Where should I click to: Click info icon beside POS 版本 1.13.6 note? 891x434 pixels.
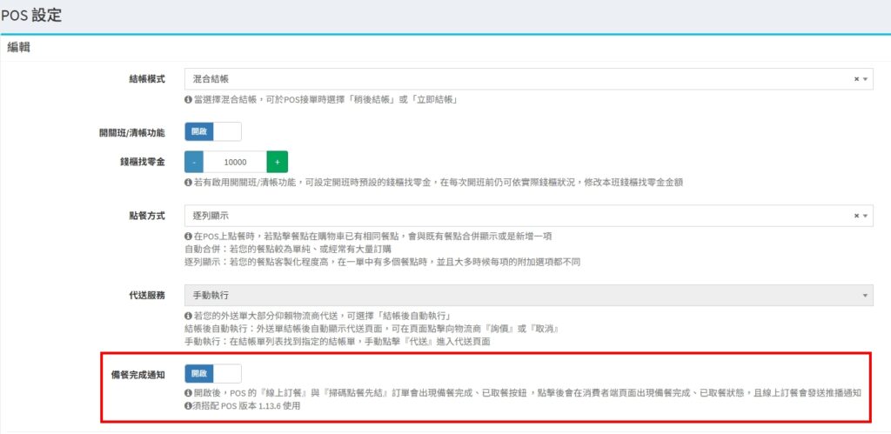tap(188, 405)
